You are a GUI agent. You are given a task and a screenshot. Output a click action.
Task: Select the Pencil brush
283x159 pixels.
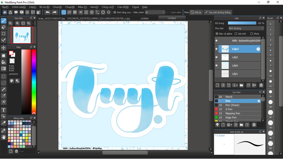tap(238, 97)
